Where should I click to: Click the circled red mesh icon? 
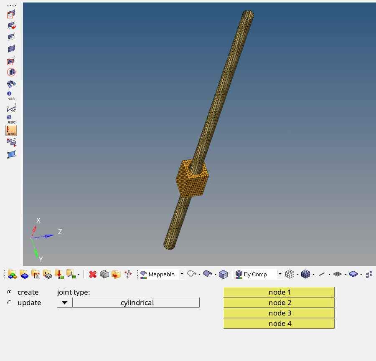[x=11, y=72]
